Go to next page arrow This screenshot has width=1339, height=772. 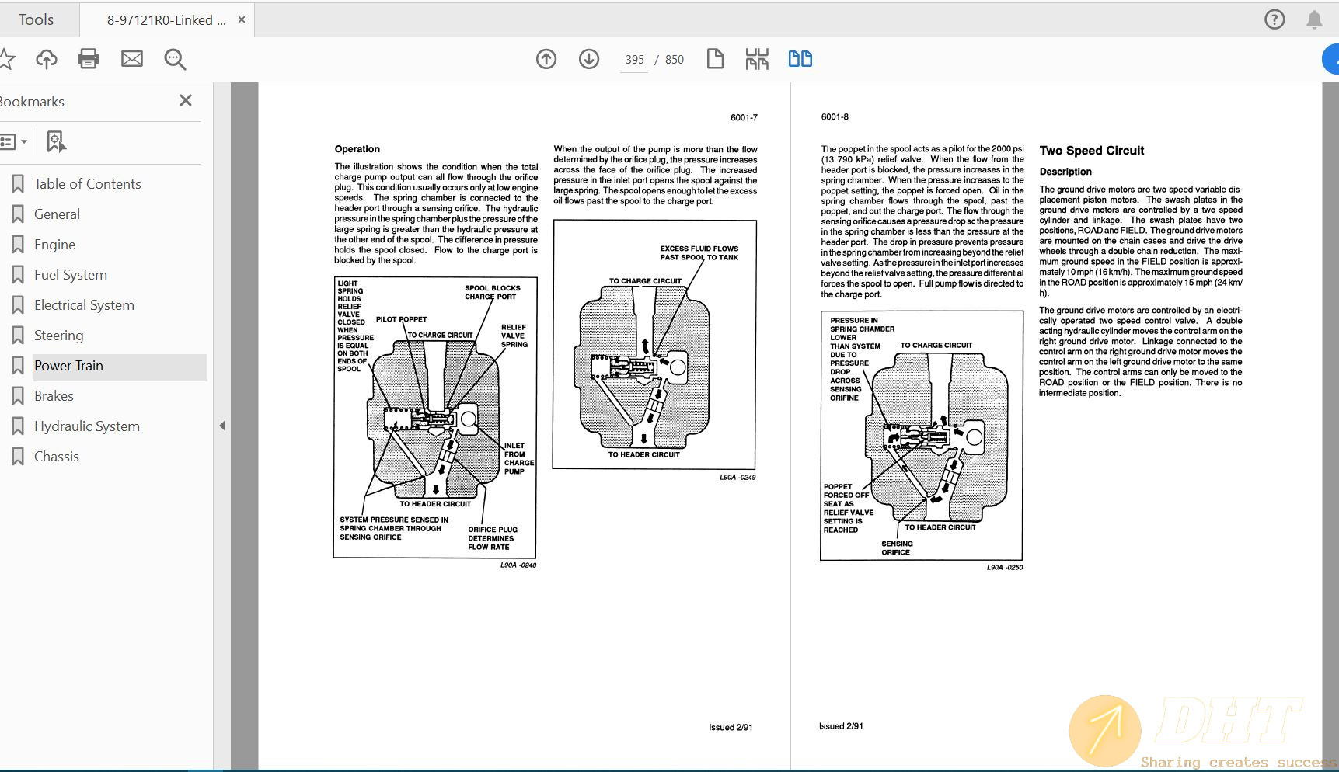click(589, 59)
